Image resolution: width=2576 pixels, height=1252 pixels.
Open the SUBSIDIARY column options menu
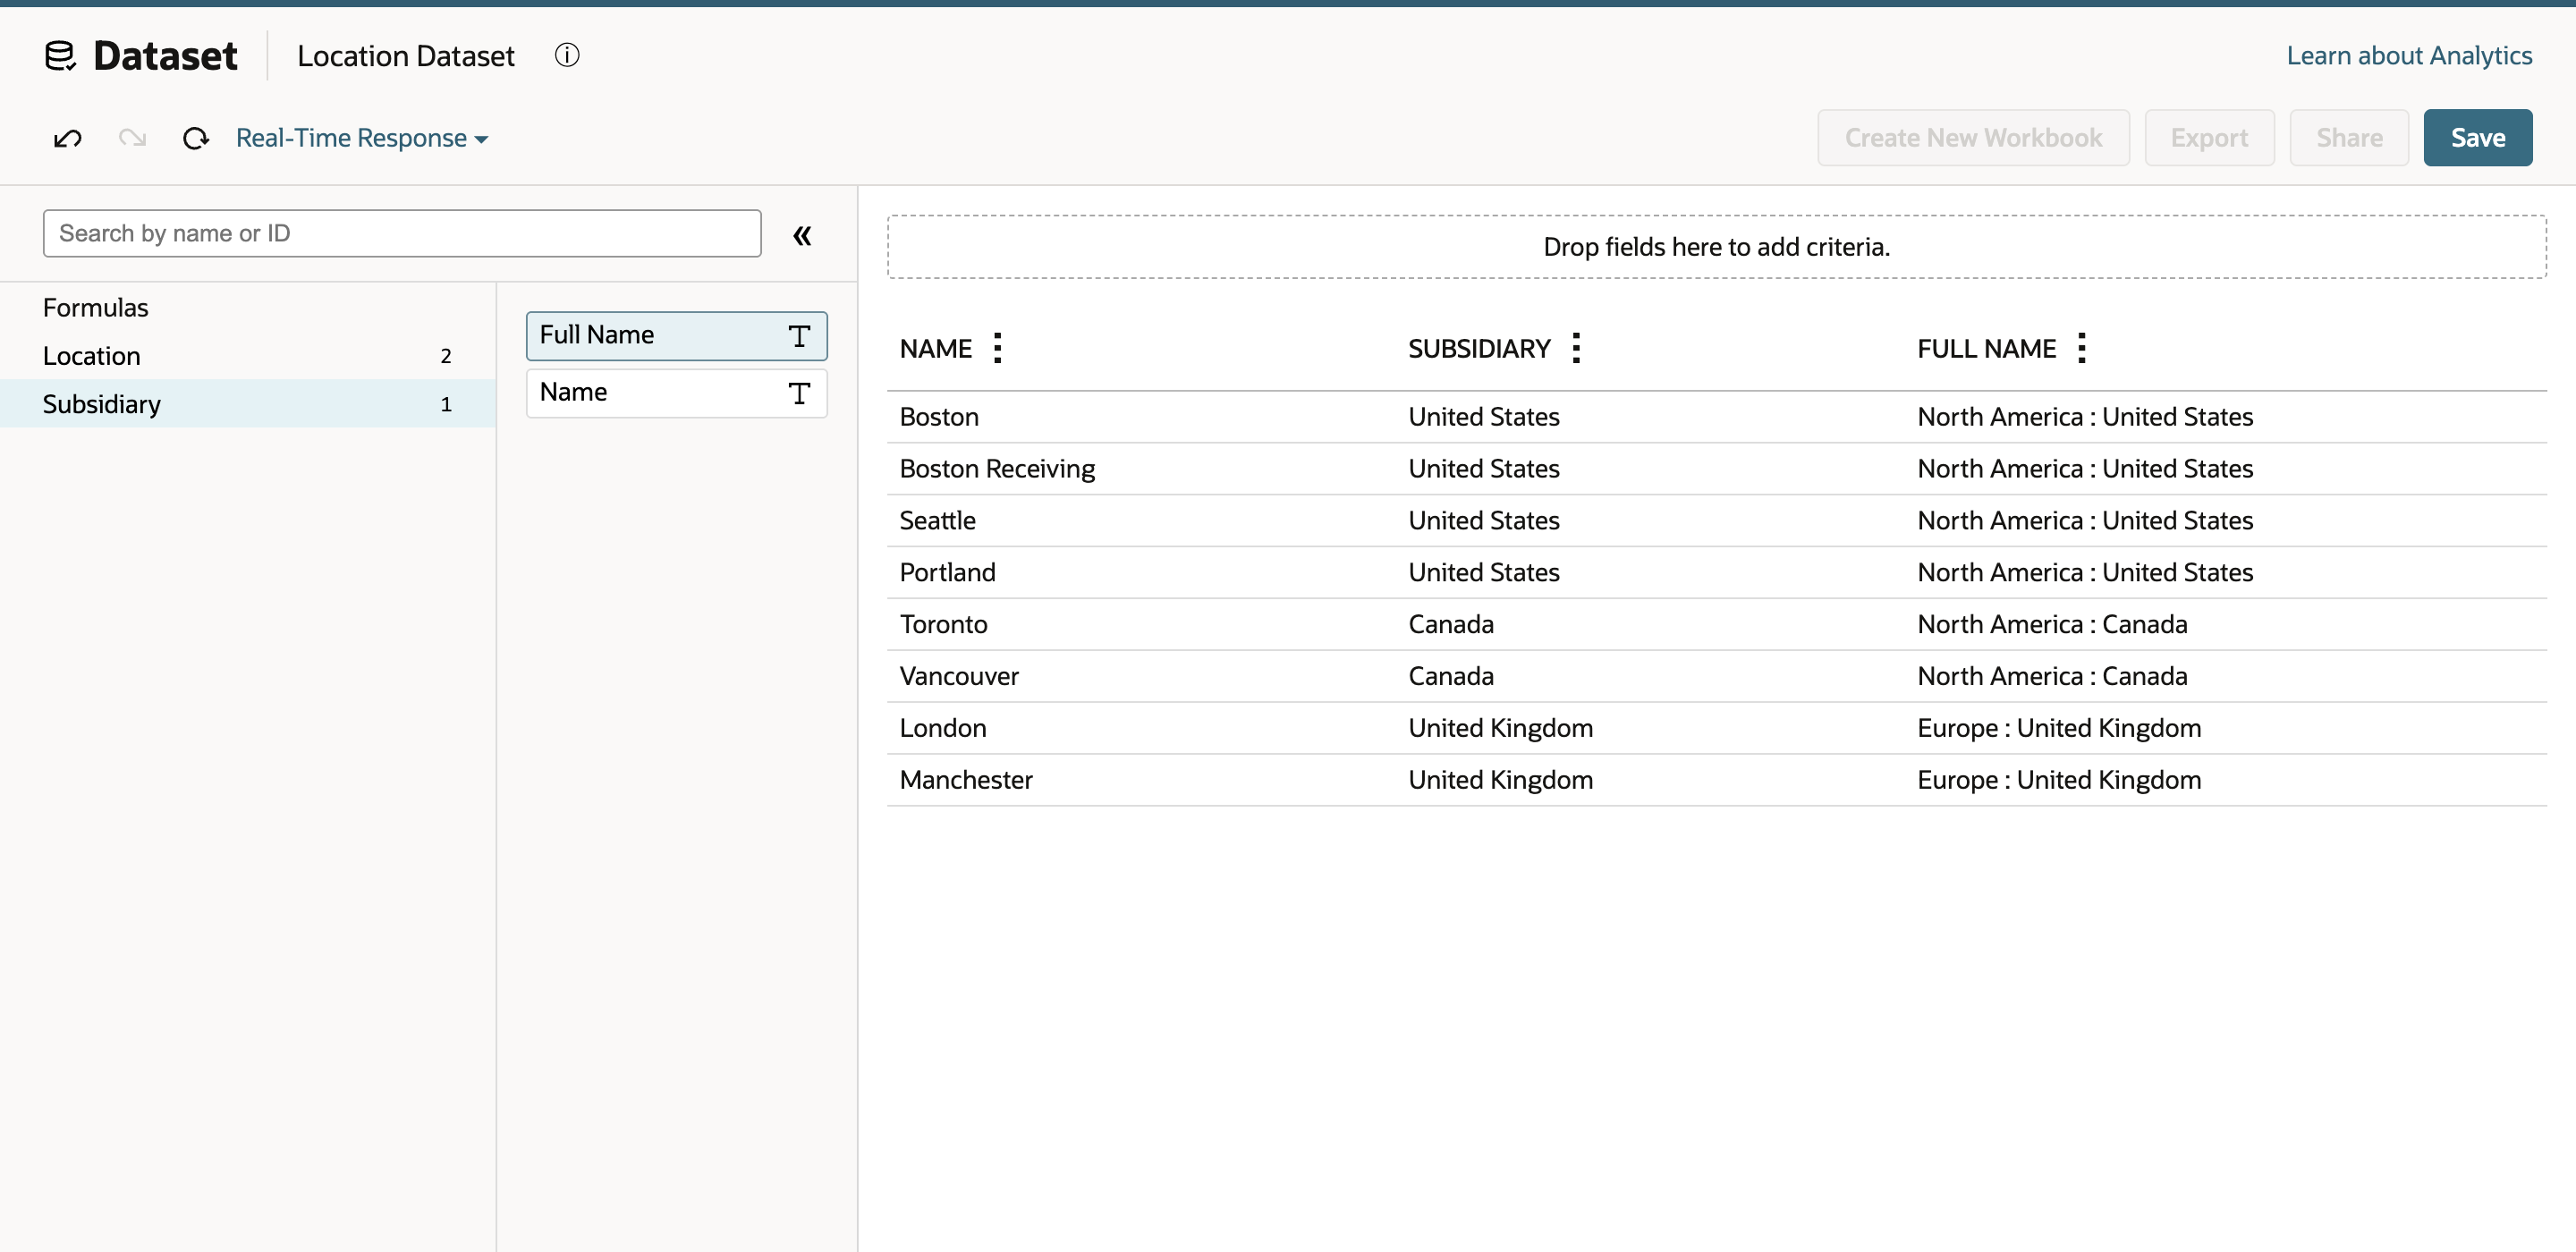point(1576,348)
